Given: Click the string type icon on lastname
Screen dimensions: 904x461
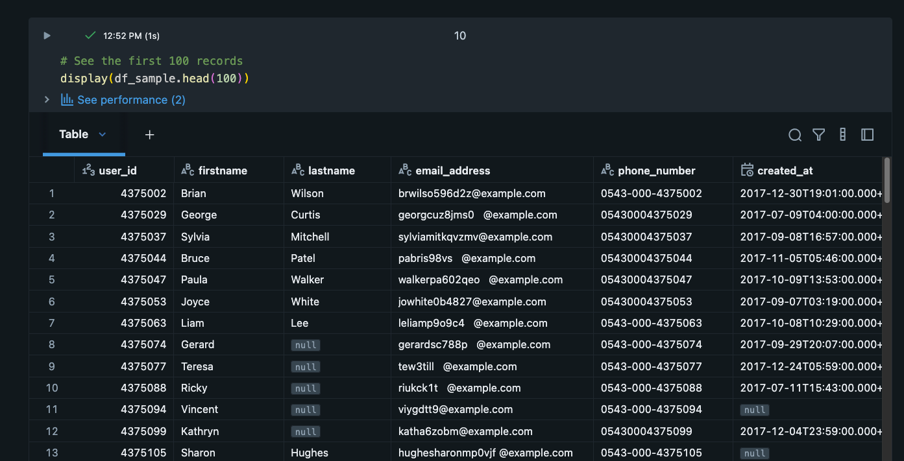Looking at the screenshot, I should click(x=298, y=171).
